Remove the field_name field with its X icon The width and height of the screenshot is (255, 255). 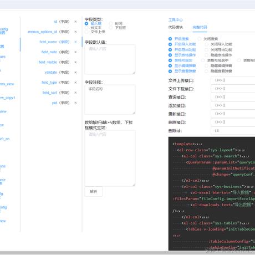(75, 42)
